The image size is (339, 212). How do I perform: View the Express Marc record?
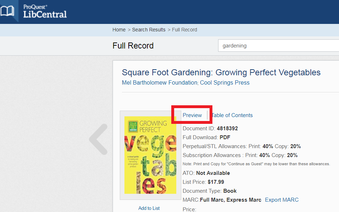click(243, 200)
